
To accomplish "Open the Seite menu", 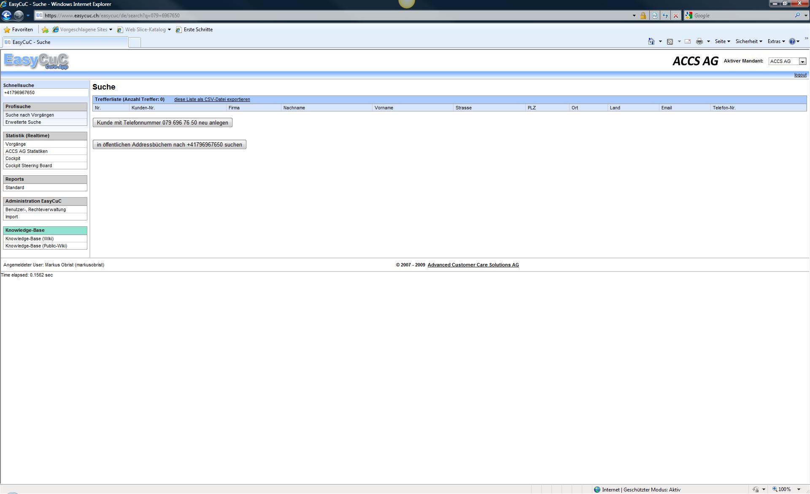I will click(722, 41).
